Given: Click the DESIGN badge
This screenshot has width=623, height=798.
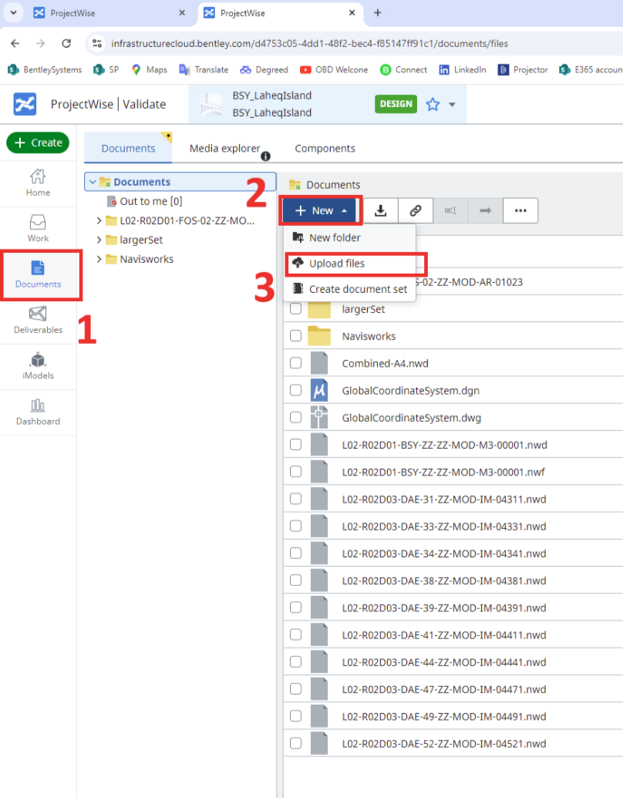Looking at the screenshot, I should click(x=396, y=104).
